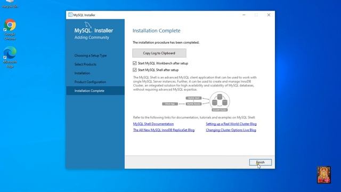Open MySQL Shell Documentation link

point(153,124)
